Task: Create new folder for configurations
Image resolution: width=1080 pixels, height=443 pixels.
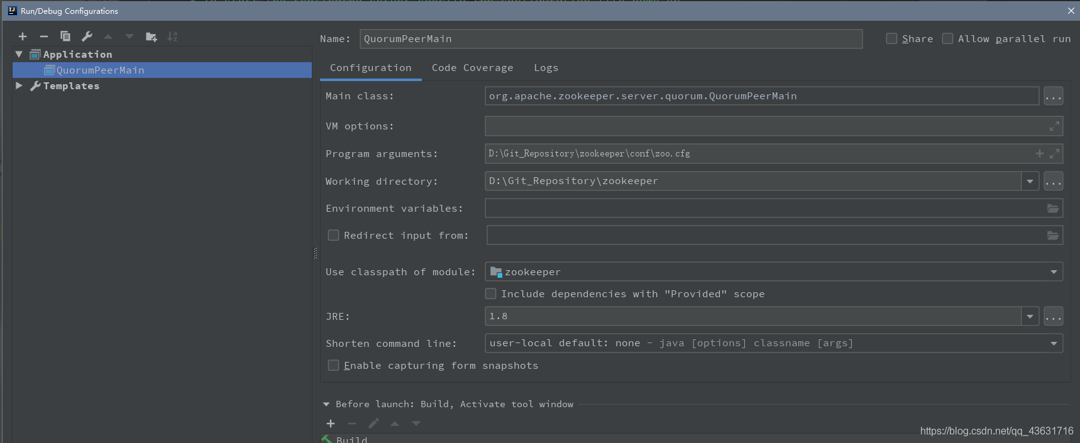Action: pos(151,36)
